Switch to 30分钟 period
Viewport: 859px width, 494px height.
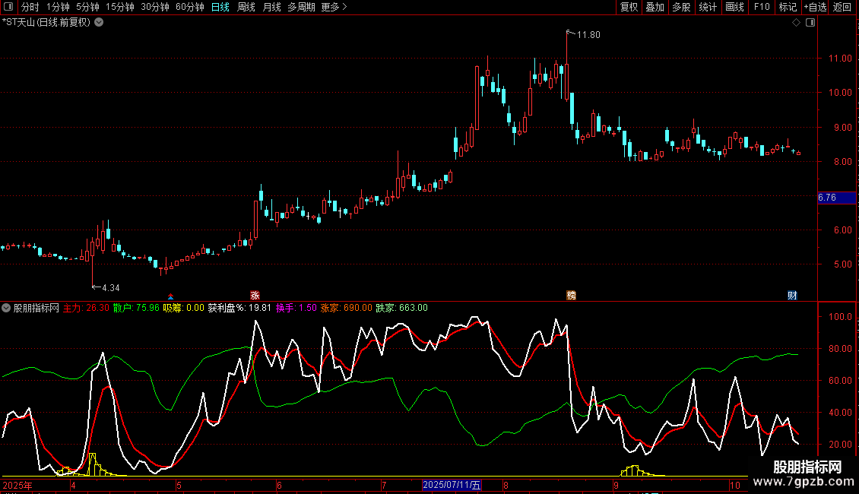[x=155, y=7]
